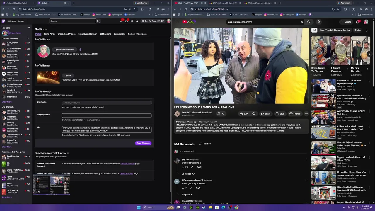This screenshot has height=211, width=375.
Task: Clear the YouTube search query
Action: 302,22
